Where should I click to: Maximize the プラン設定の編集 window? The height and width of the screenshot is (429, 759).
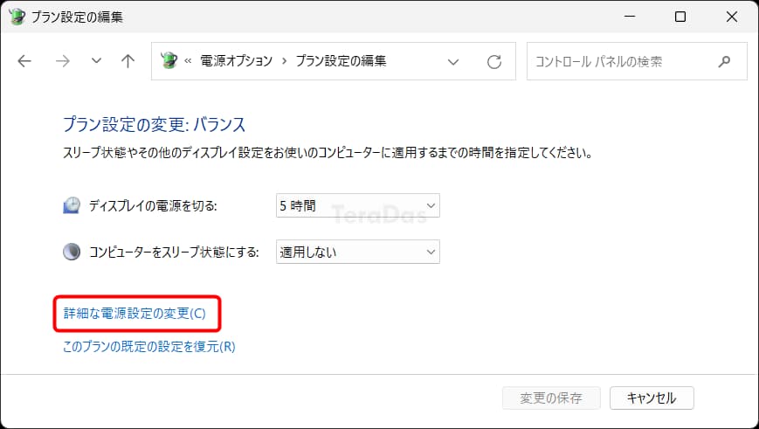pyautogui.click(x=680, y=17)
